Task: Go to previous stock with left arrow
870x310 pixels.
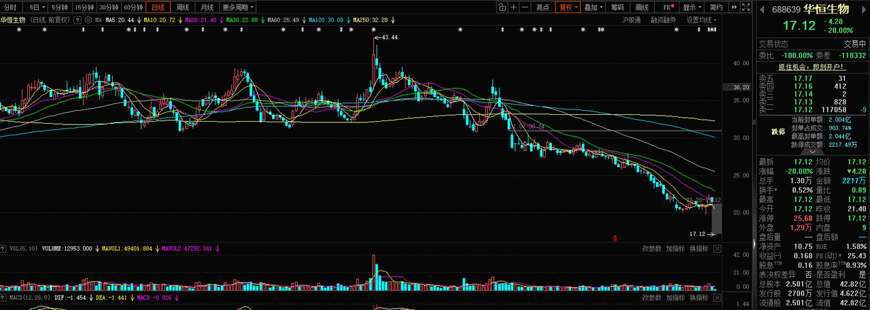Action: coord(762,9)
